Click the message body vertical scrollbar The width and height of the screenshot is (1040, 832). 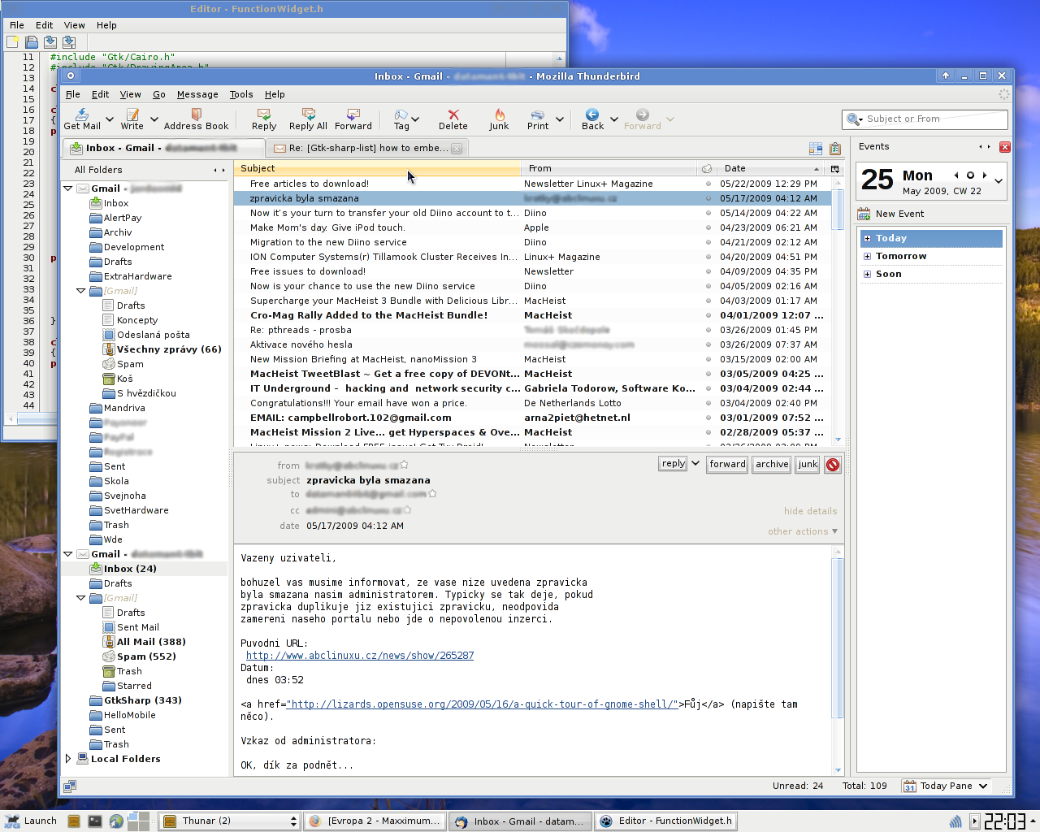pos(838,660)
